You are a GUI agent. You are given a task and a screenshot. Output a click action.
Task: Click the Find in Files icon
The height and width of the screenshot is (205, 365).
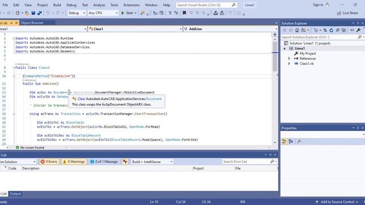pyautogui.click(x=143, y=13)
